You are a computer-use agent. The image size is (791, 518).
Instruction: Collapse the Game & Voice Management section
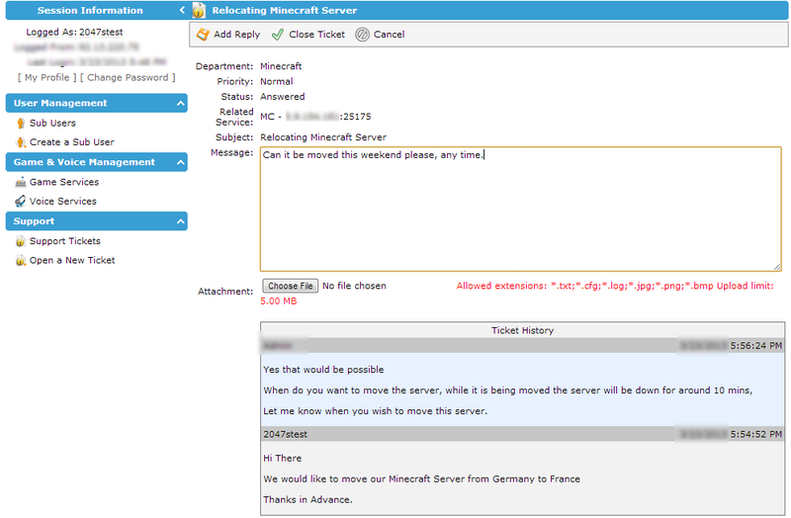[181, 162]
